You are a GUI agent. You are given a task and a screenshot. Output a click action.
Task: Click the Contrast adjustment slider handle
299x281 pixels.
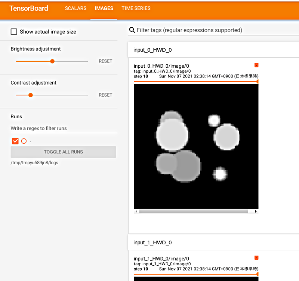[31, 95]
